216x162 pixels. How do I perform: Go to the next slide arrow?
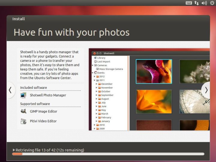coord(206,90)
